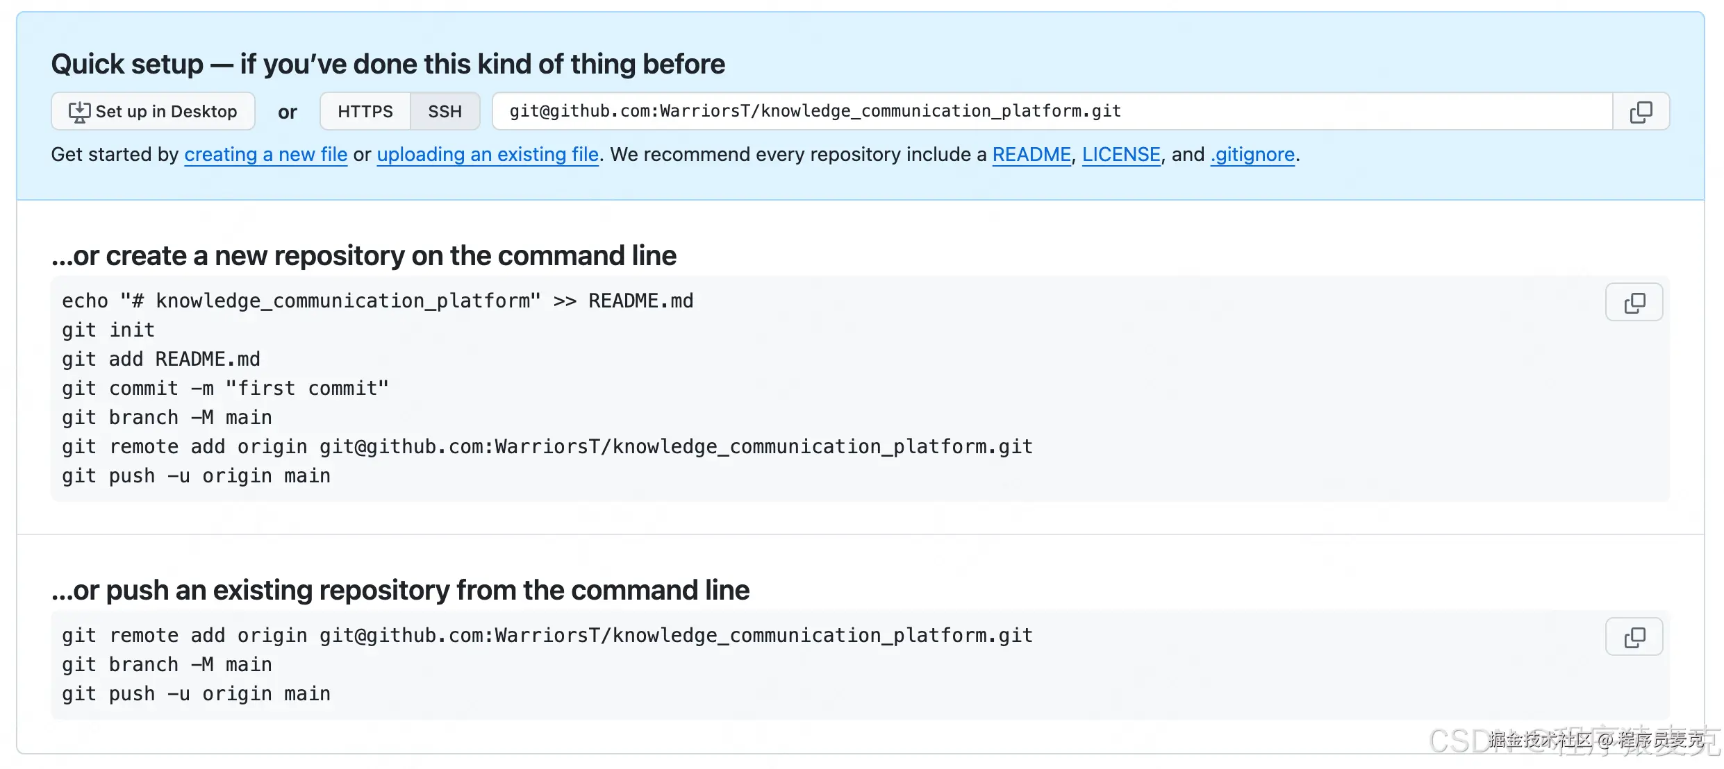Viewport: 1724px width, 769px height.
Task: Open the .gitignore link
Action: [1252, 155]
